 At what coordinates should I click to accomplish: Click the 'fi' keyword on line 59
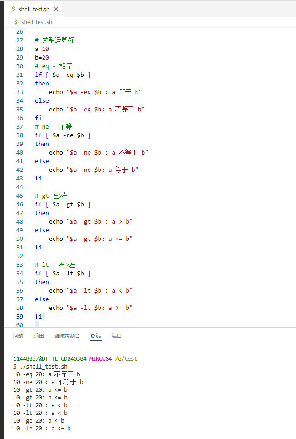(38, 317)
